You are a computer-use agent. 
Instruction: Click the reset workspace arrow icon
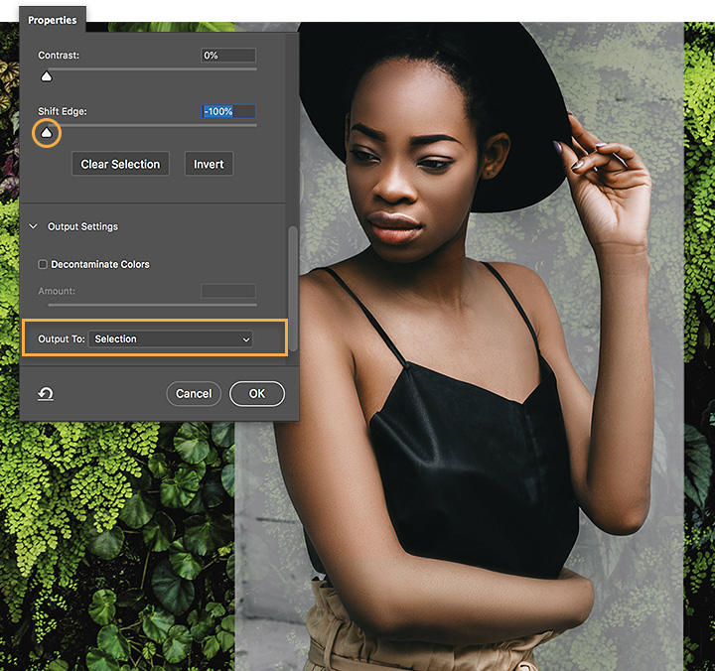click(46, 394)
